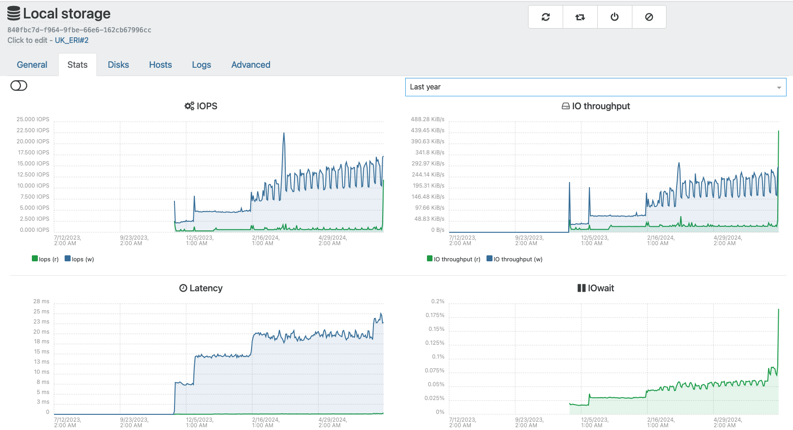Click the drive icon next to IO throughput
Screen dimensions: 793x430
point(565,106)
